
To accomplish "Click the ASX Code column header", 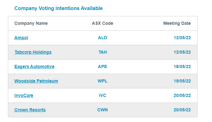I will tap(102, 23).
